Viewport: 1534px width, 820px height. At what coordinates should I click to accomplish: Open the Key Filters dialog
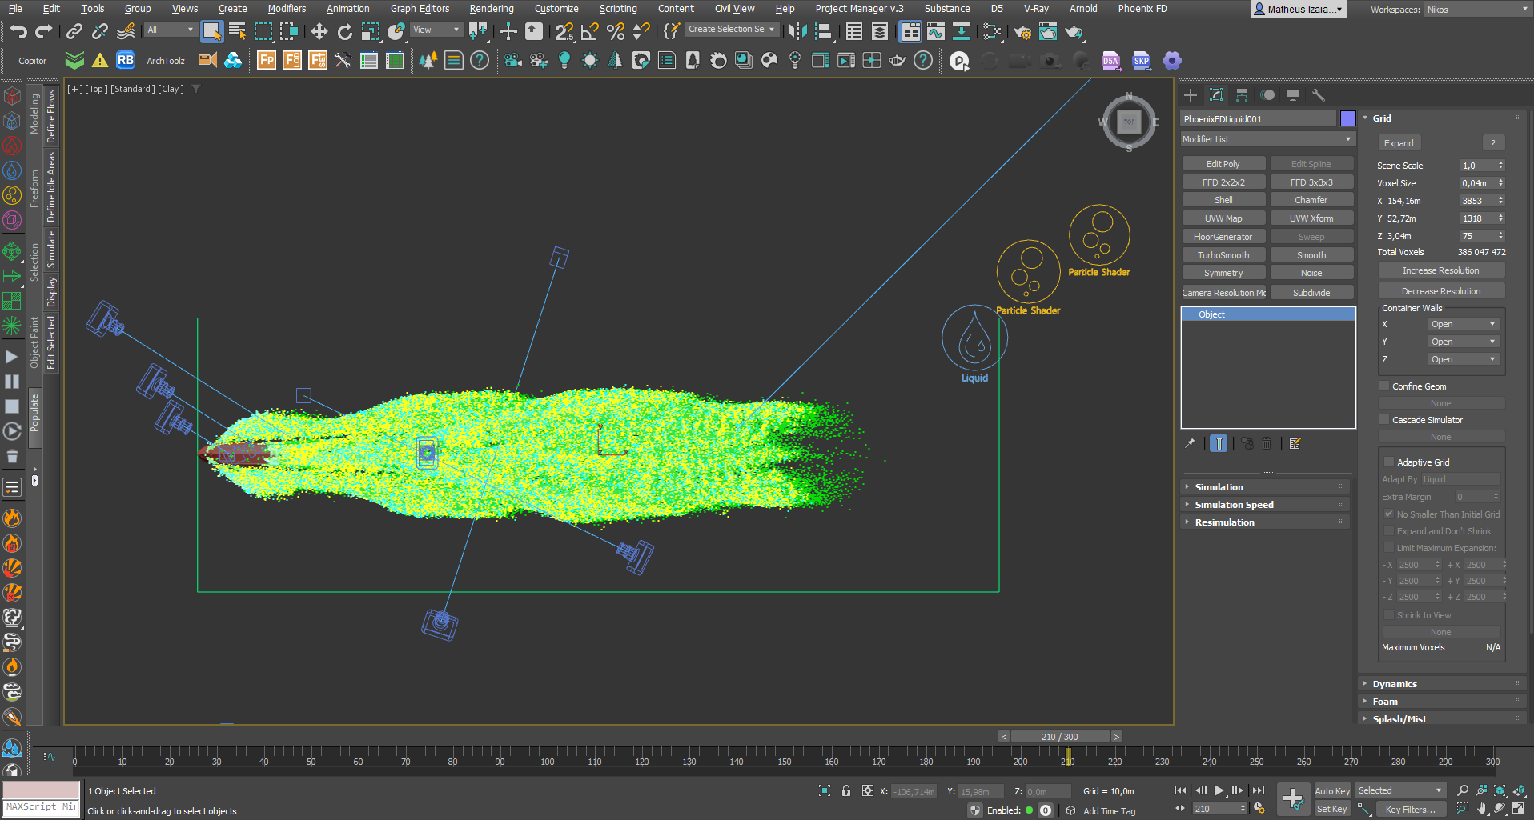pos(1410,810)
